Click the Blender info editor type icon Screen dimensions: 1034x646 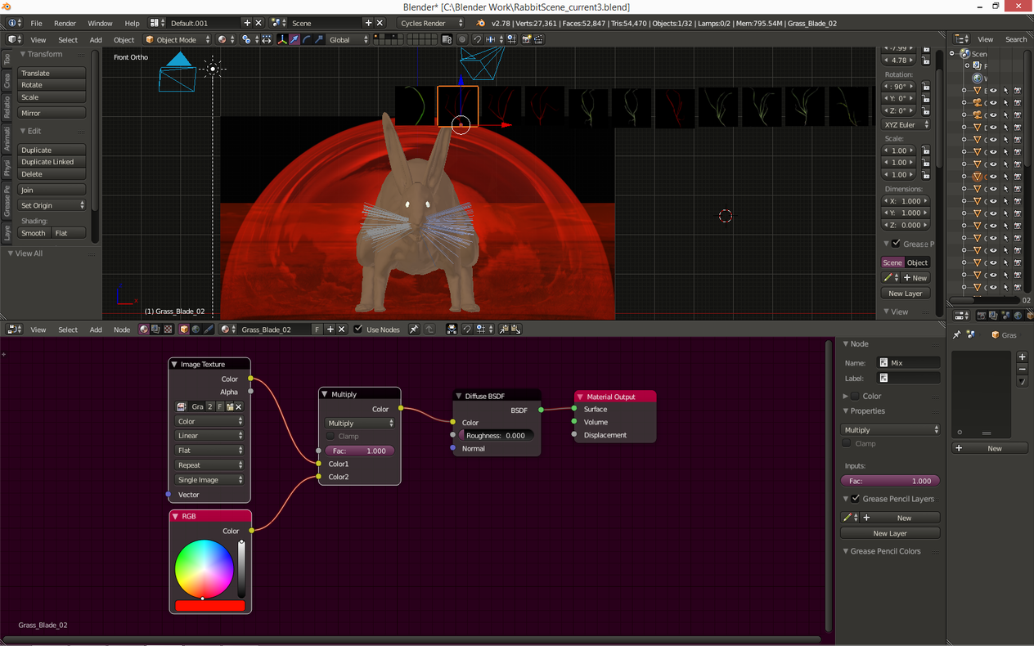click(12, 23)
